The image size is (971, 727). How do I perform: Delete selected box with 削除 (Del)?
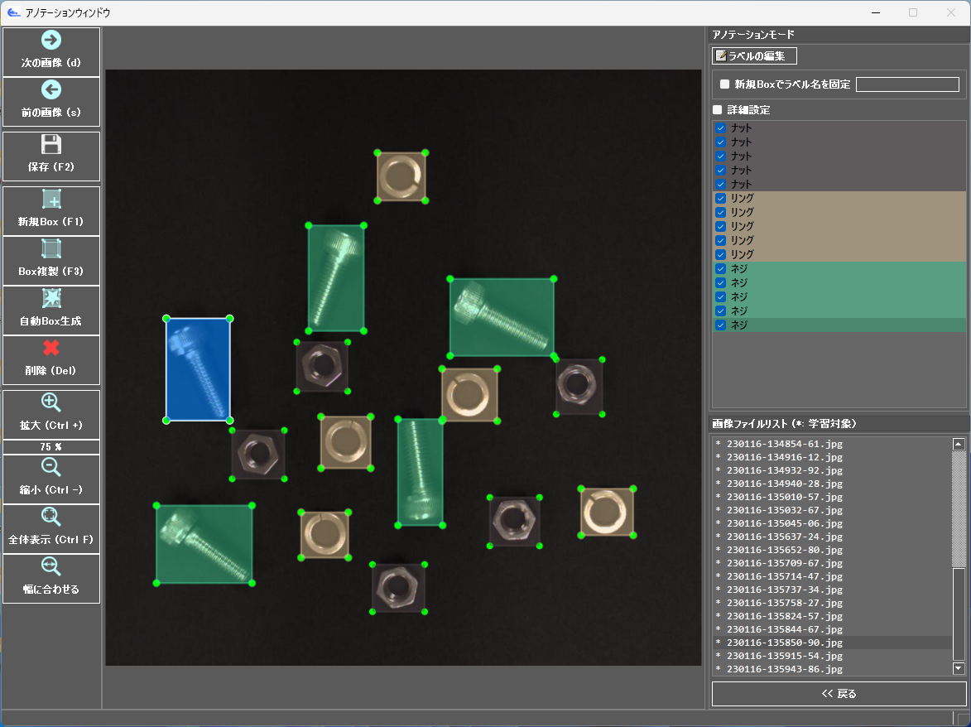pyautogui.click(x=51, y=360)
